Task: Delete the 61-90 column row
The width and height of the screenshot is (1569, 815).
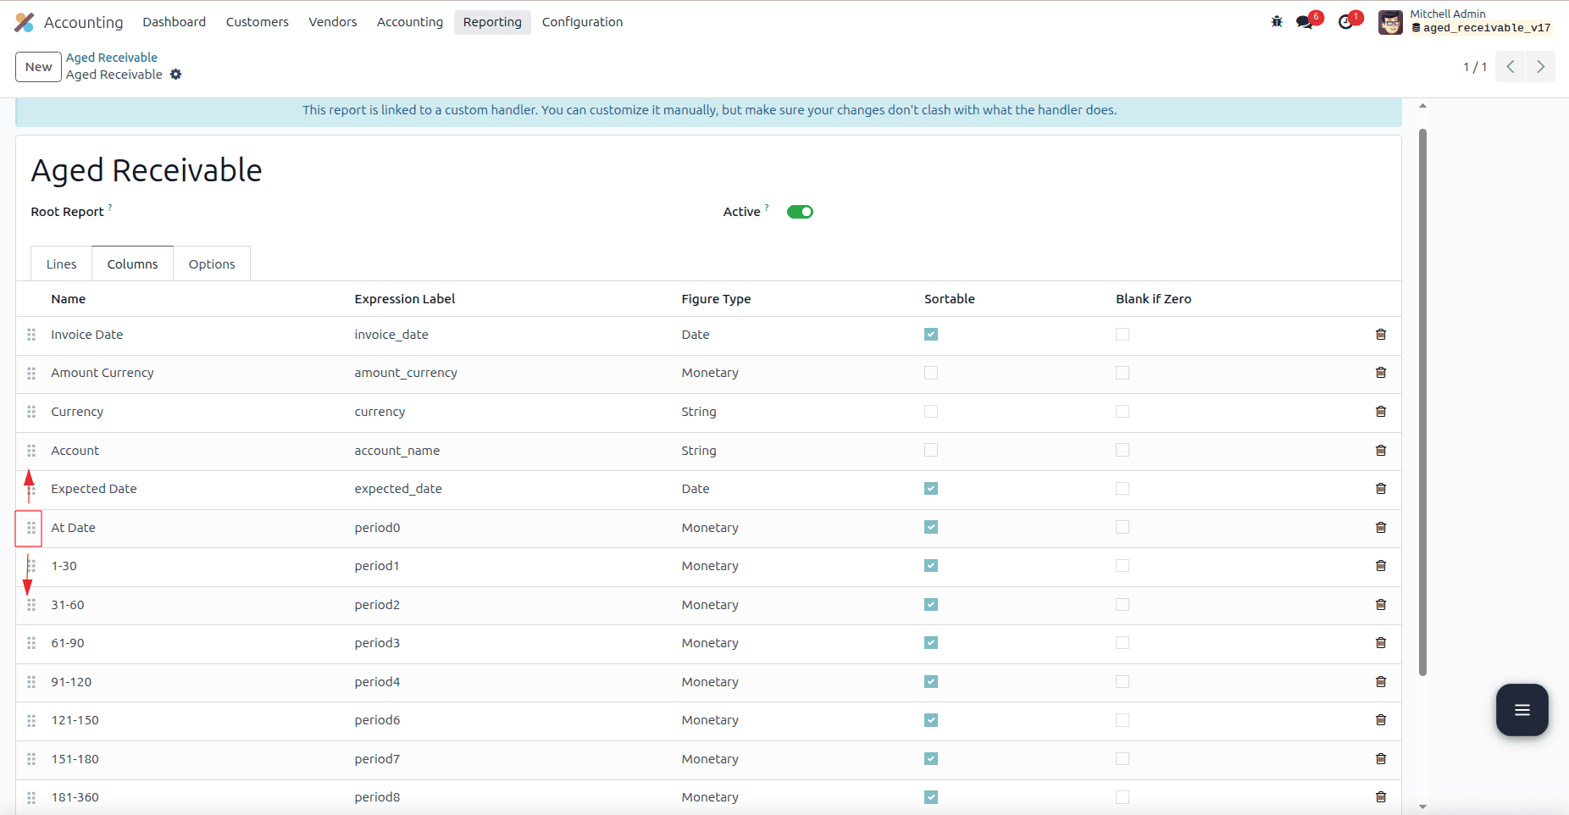Action: (x=1381, y=643)
